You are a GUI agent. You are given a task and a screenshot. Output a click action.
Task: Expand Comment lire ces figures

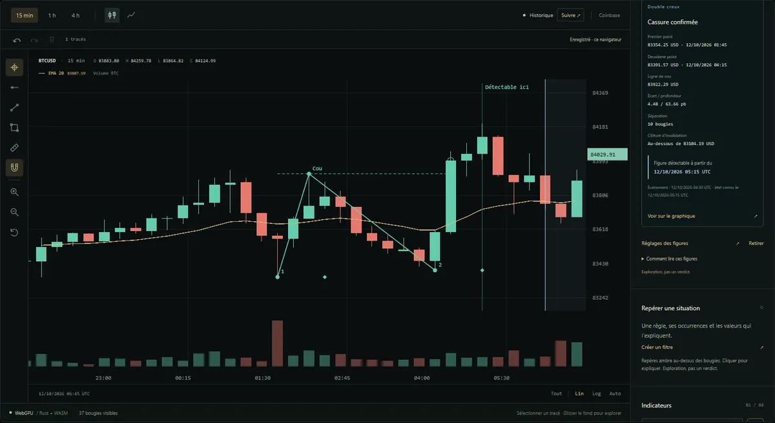(669, 259)
